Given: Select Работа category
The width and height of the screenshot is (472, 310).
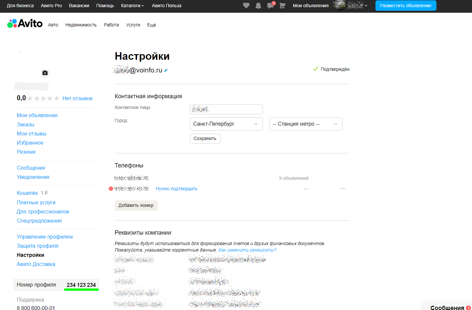Looking at the screenshot, I should point(111,25).
